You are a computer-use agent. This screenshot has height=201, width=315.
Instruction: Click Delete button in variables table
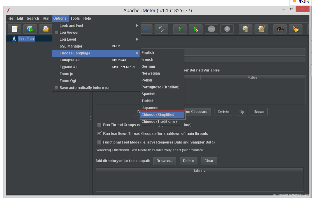[x=223, y=112]
